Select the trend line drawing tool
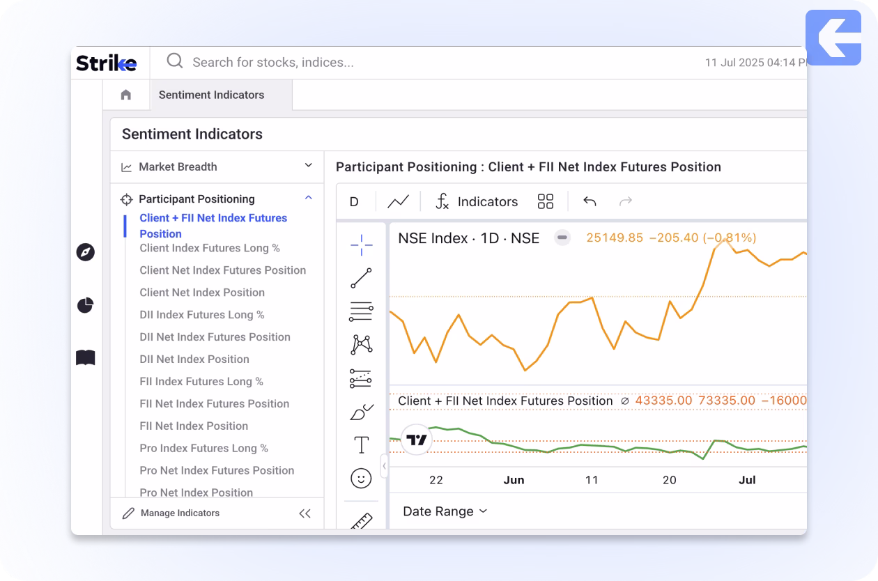The image size is (878, 581). point(361,278)
